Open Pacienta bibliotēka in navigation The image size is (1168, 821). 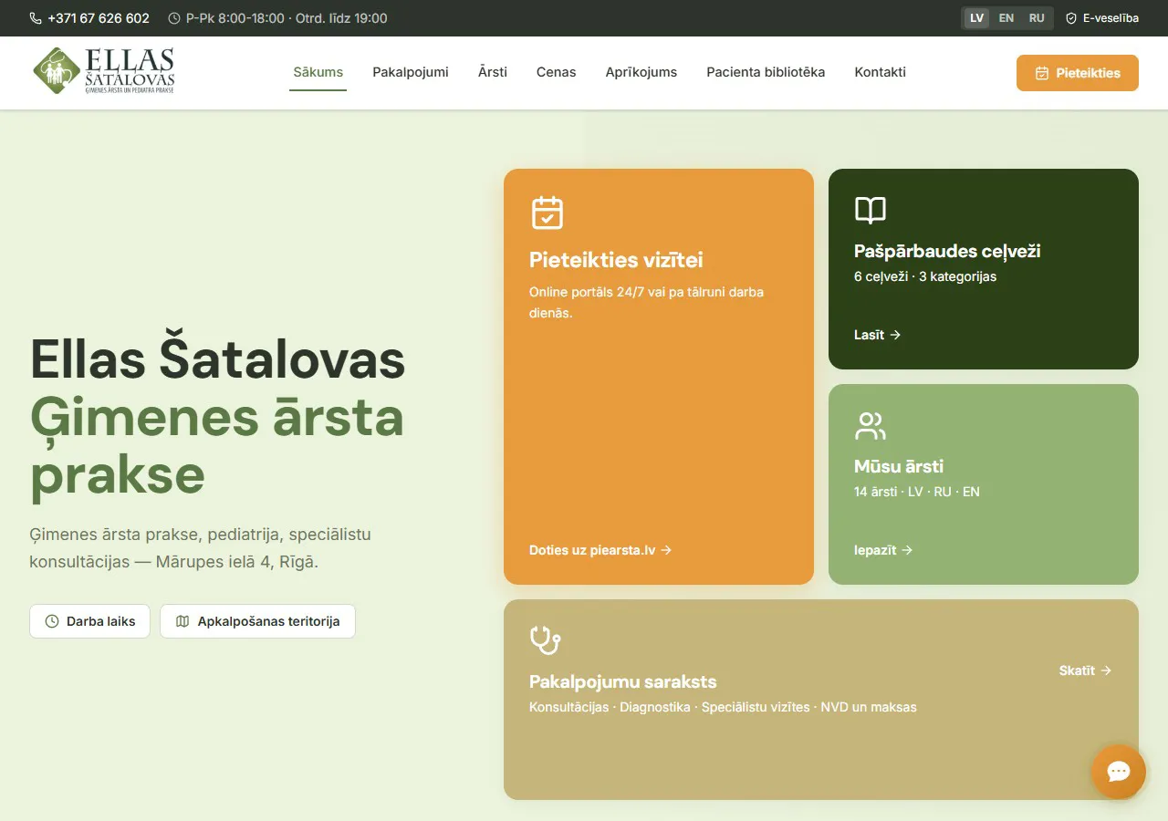click(x=766, y=72)
